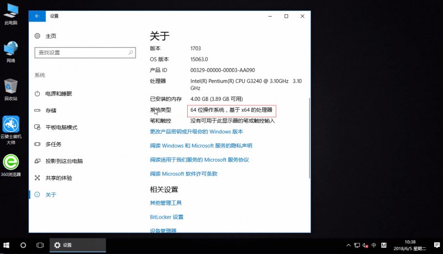Launch the 360 browser desktop icon
Image resolution: width=443 pixels, height=254 pixels.
(11, 165)
